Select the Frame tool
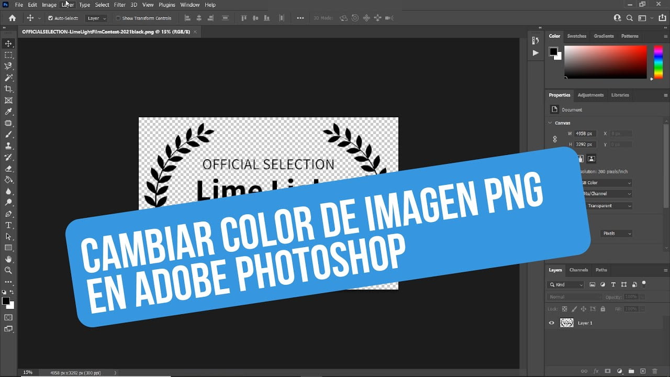Viewport: 670px width, 377px height. pos(8,101)
